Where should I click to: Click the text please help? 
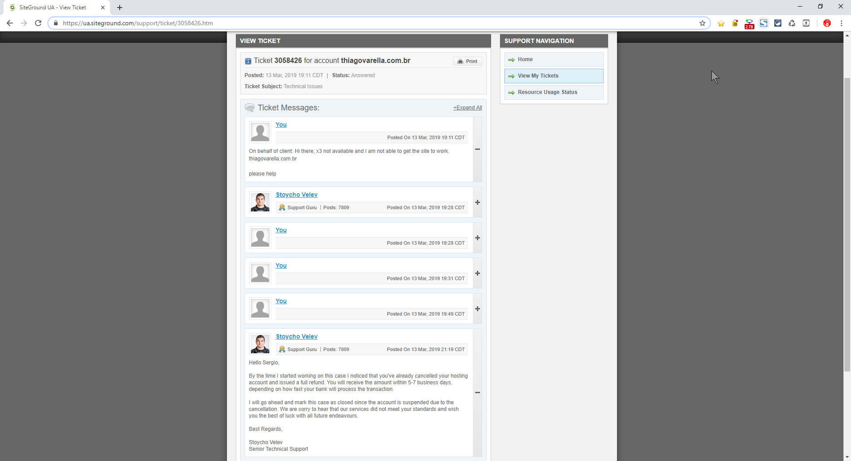[x=262, y=174]
